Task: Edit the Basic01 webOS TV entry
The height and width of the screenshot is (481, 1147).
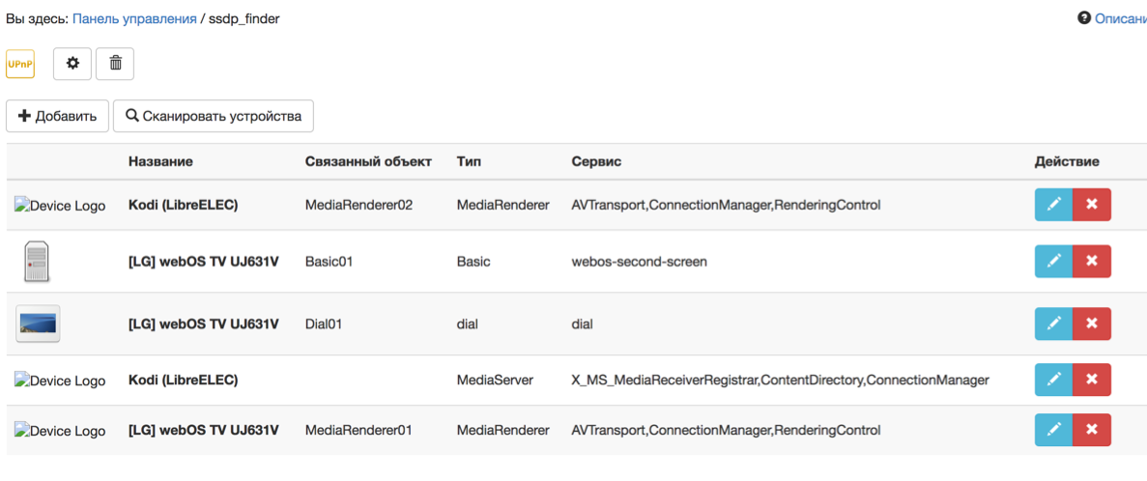Action: click(x=1054, y=261)
